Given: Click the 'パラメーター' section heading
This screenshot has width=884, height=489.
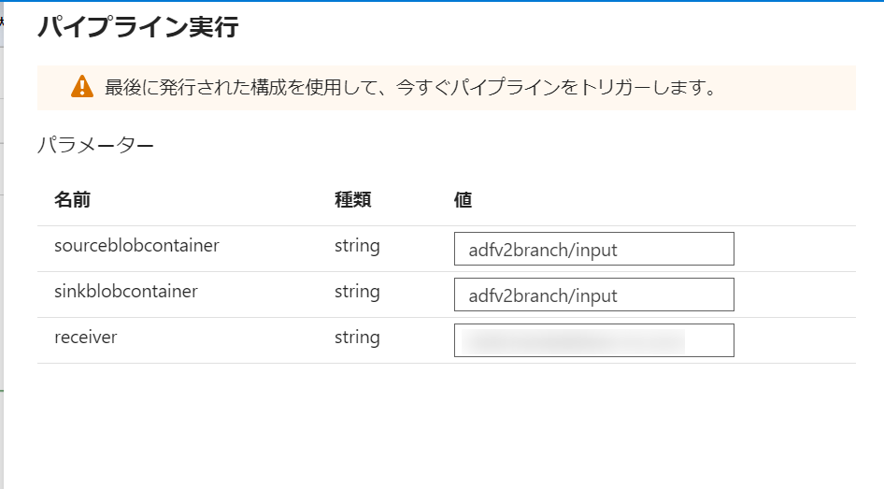Looking at the screenshot, I should 95,146.
